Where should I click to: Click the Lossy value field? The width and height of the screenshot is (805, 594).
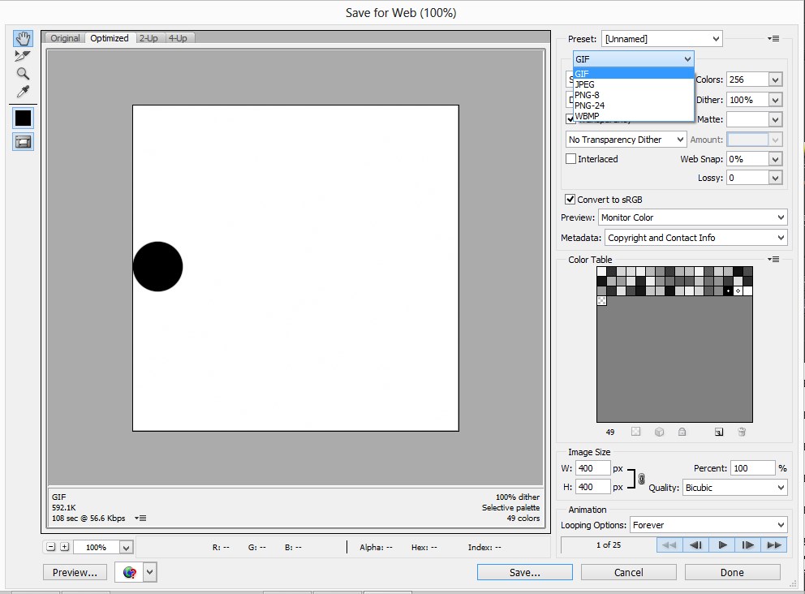pos(747,178)
